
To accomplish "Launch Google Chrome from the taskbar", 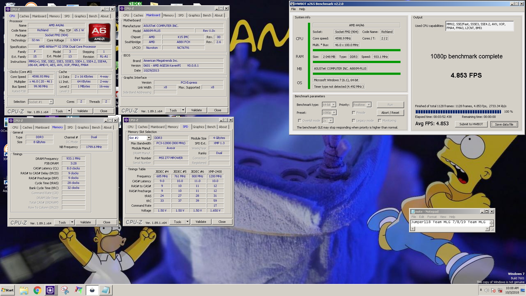I will click(x=38, y=290).
